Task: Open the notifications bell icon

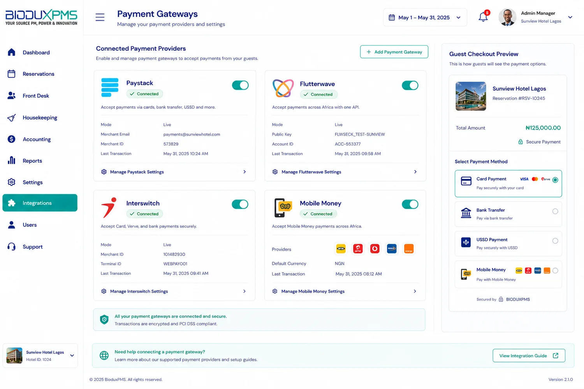Action: point(483,17)
